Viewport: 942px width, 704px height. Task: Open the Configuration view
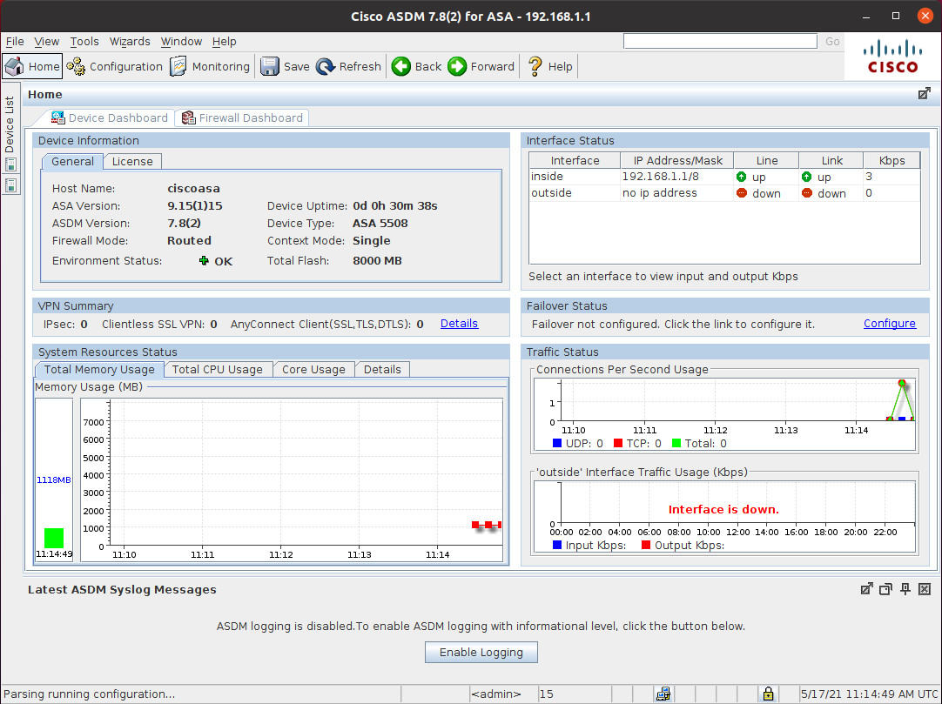(115, 67)
